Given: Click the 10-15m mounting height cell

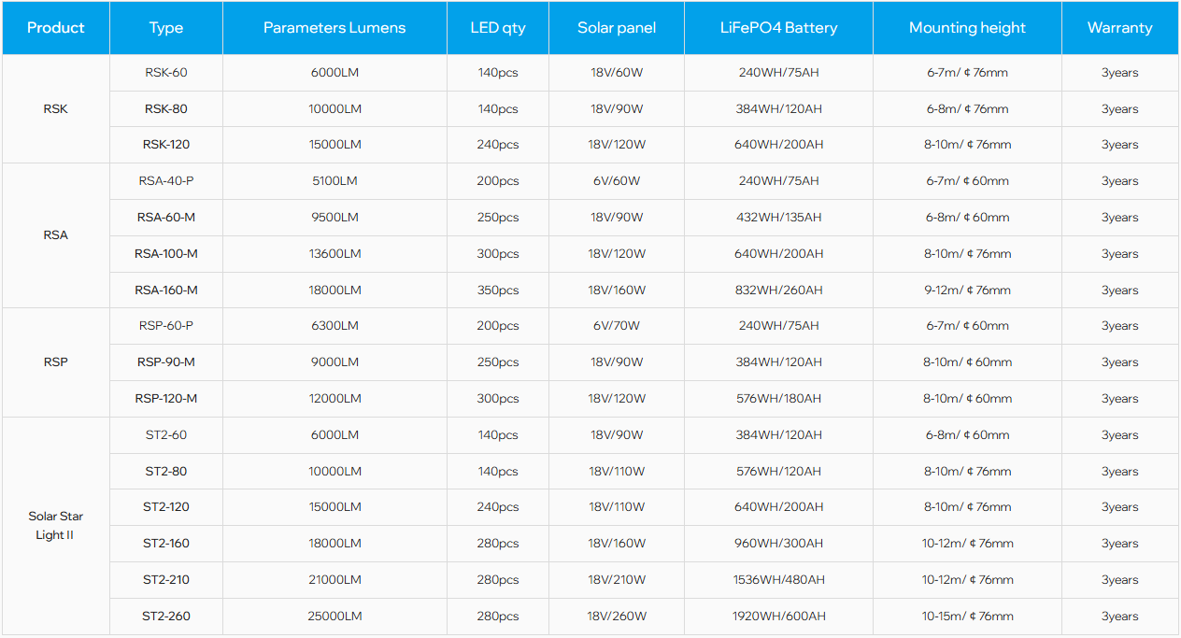Looking at the screenshot, I should [x=967, y=617].
